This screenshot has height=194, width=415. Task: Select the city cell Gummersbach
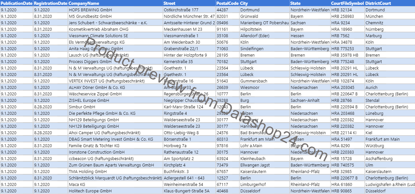265,81
